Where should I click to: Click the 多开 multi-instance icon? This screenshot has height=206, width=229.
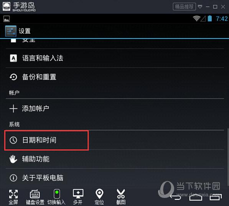click(78, 197)
